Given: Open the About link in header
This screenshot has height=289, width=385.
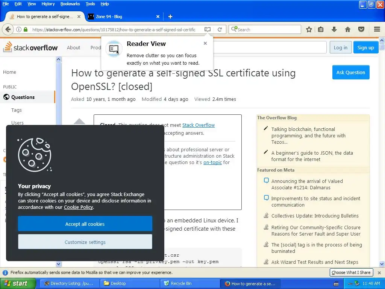Looking at the screenshot, I should [73, 47].
